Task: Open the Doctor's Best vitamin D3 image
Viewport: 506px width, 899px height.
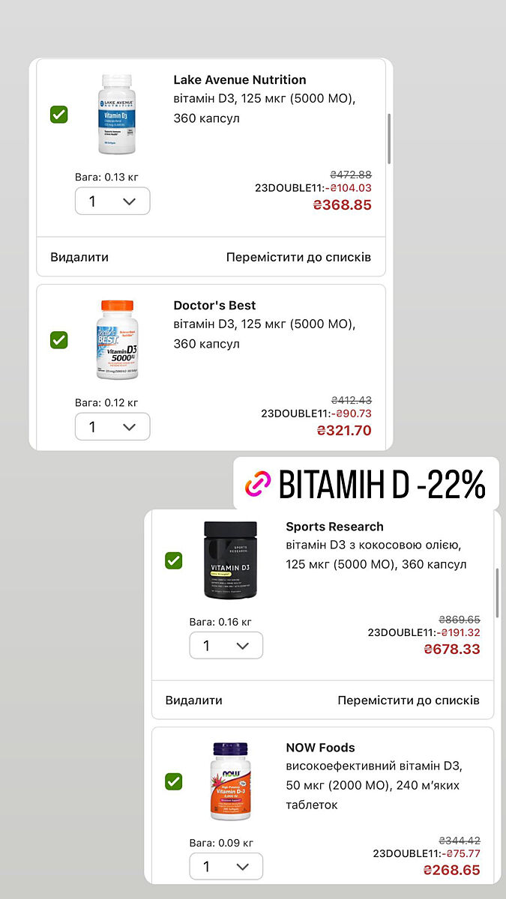Action: 117,339
